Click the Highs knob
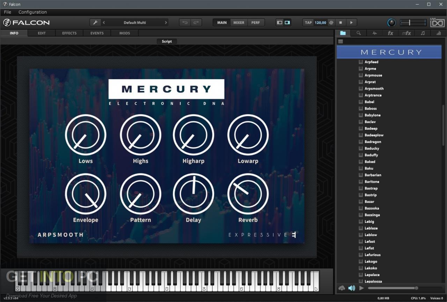The width and height of the screenshot is (447, 302). pos(140,135)
